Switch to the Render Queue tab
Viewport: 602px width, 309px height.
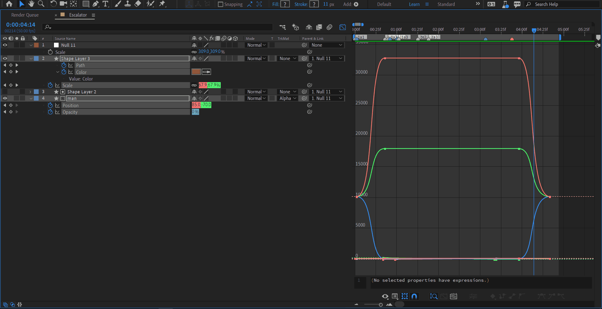click(x=25, y=15)
